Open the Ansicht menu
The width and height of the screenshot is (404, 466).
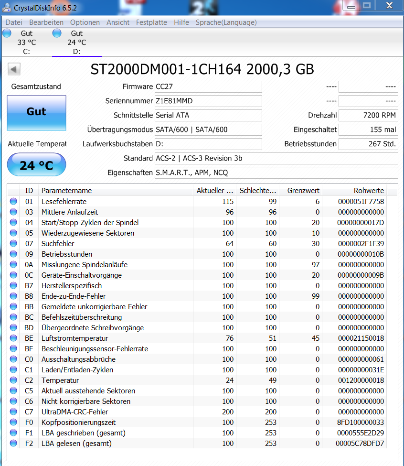click(x=118, y=22)
